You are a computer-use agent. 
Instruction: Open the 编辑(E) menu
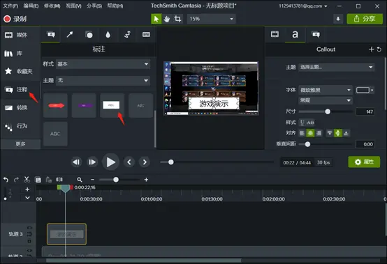(31, 6)
